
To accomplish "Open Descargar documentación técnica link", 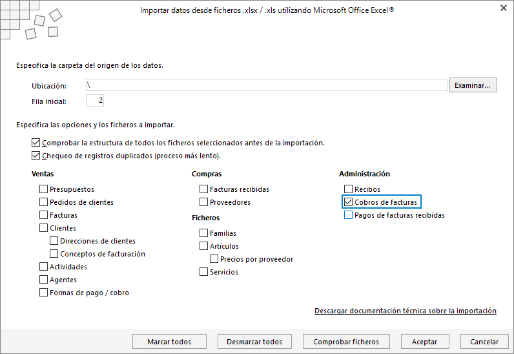I will [x=405, y=311].
